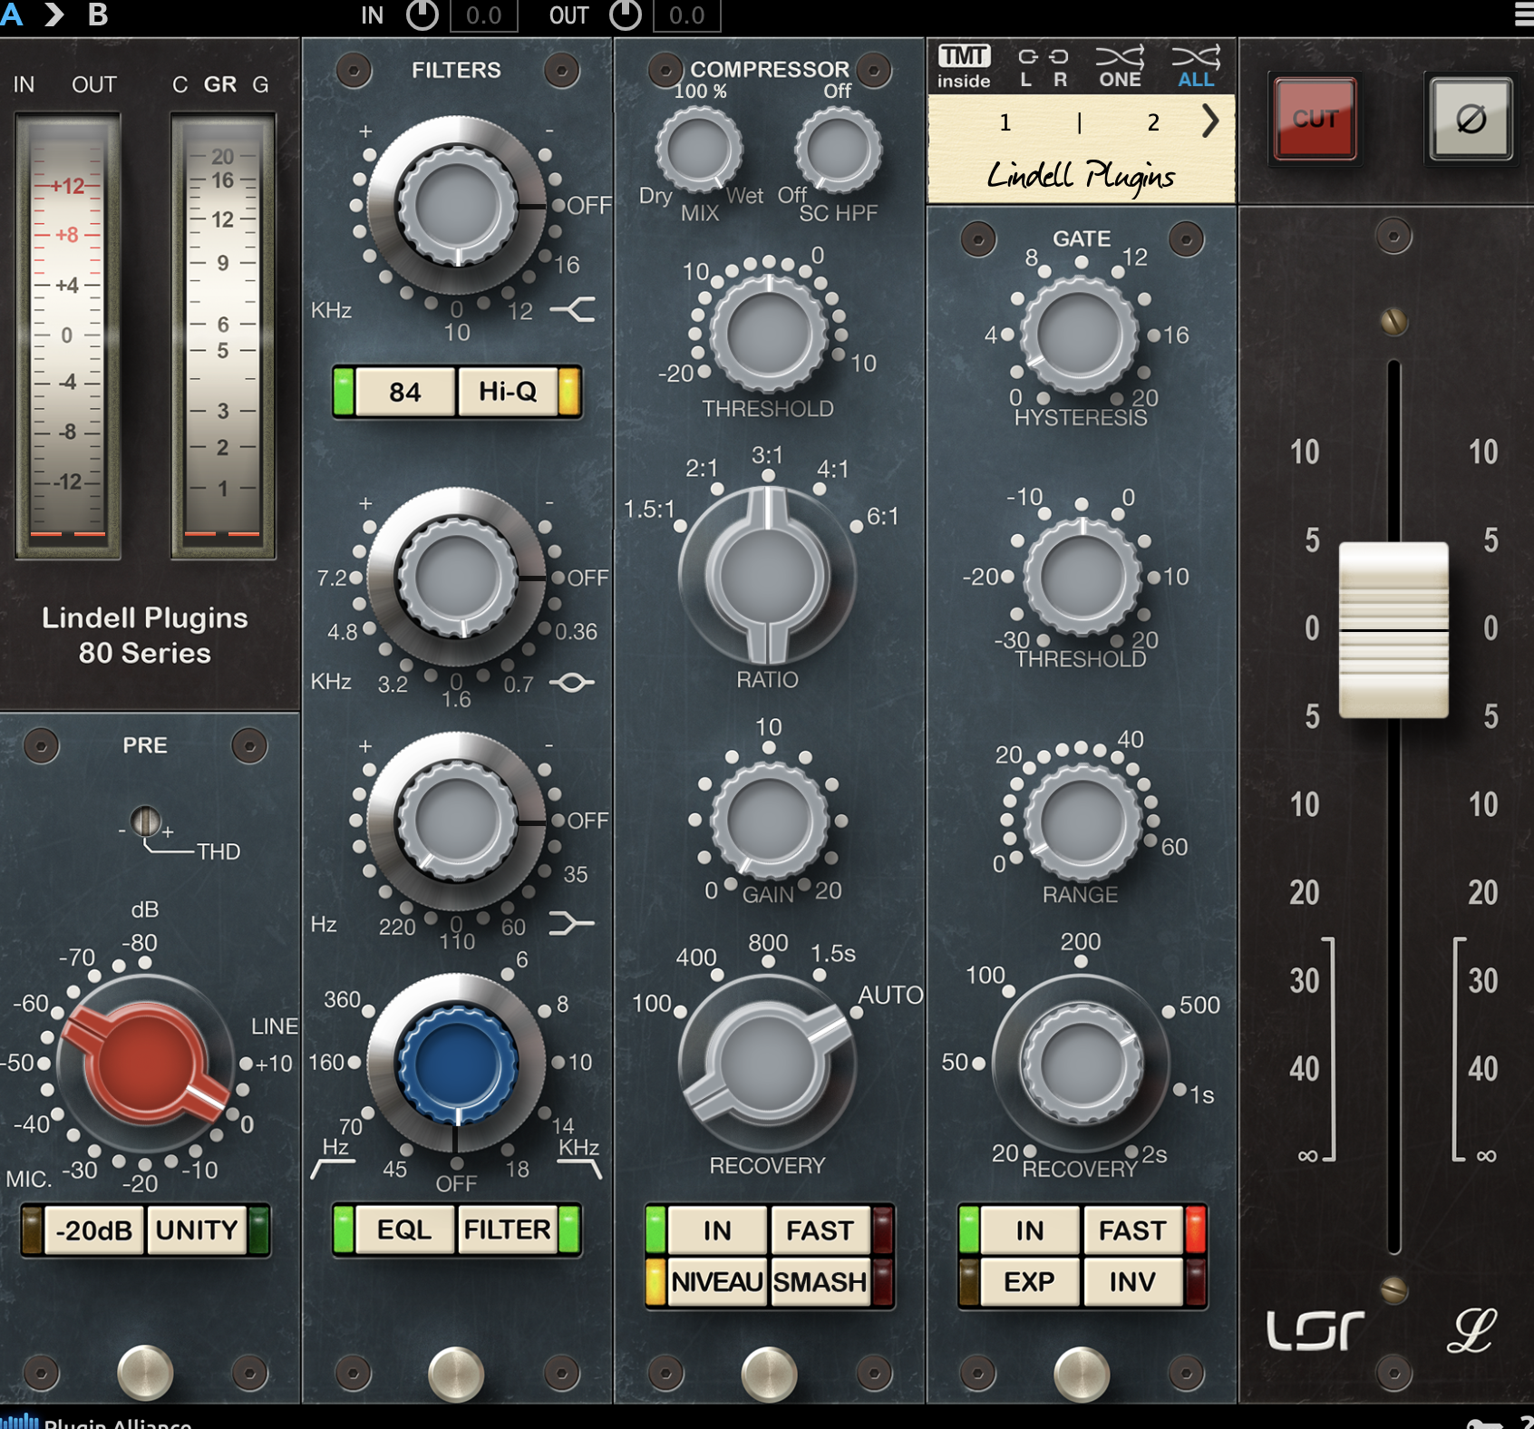The height and width of the screenshot is (1429, 1534).
Task: Toggle the SMASH button
Action: [820, 1282]
